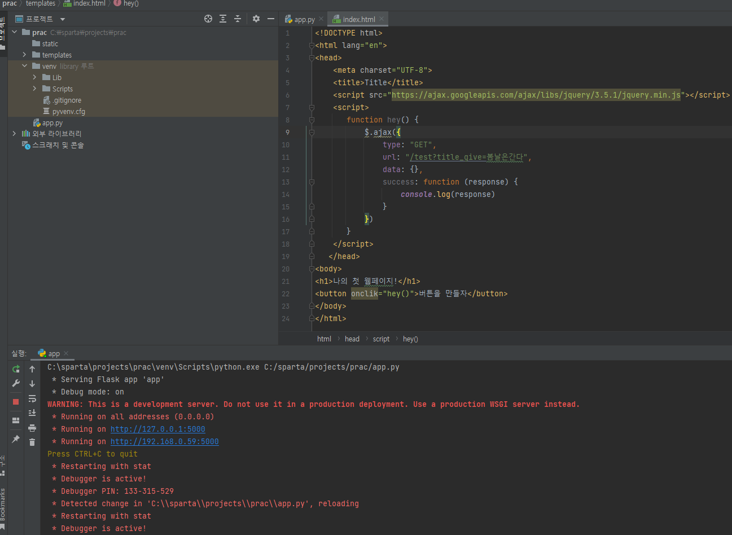Viewport: 732px width, 535px height.
Task: Click the locate opened file target icon
Action: point(208,19)
